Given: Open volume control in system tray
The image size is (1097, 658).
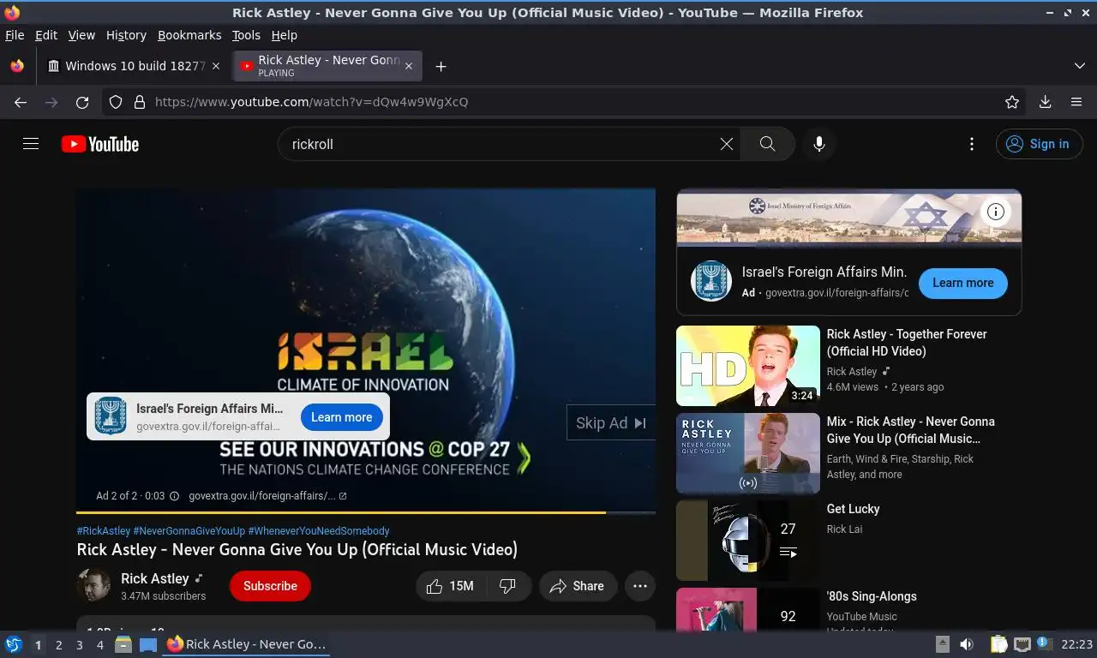Looking at the screenshot, I should pos(967,644).
